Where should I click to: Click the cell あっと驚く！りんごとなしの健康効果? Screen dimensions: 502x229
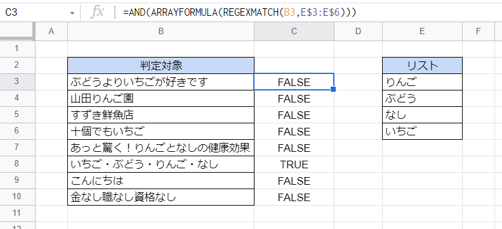pyautogui.click(x=161, y=147)
